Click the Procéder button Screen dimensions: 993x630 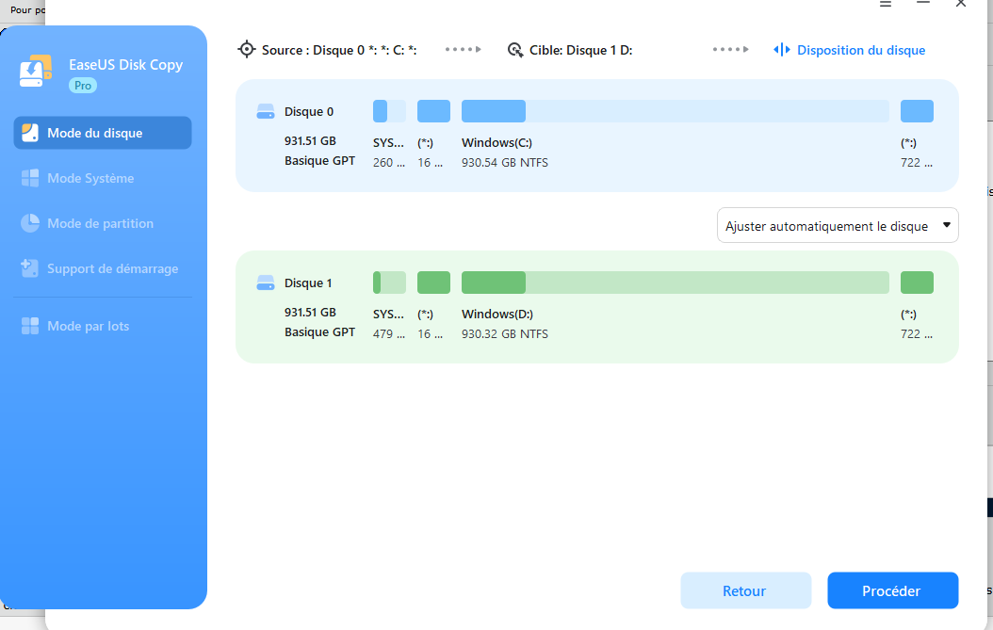point(892,590)
